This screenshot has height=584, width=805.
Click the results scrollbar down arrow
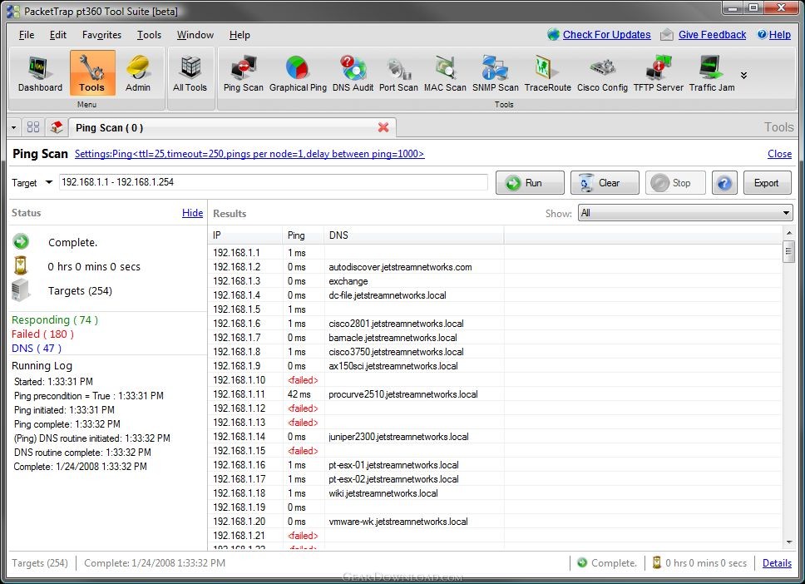click(788, 542)
